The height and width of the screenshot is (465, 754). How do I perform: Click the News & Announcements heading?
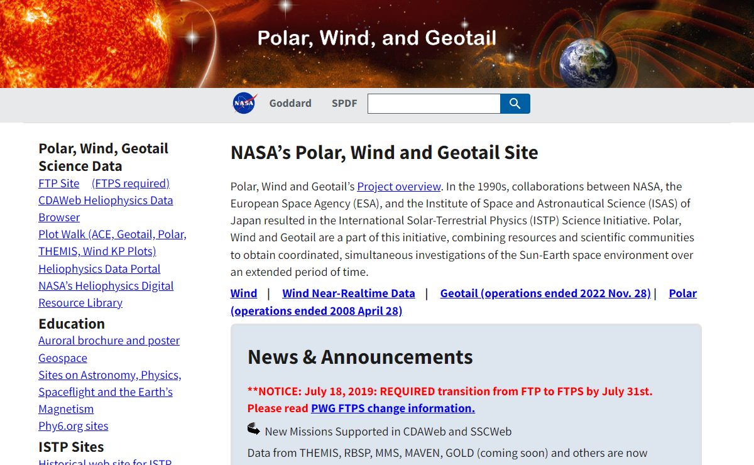tap(360, 357)
